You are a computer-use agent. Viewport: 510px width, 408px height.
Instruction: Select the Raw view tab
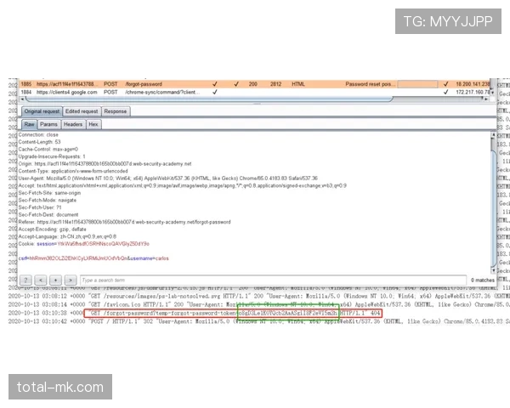[x=29, y=124]
